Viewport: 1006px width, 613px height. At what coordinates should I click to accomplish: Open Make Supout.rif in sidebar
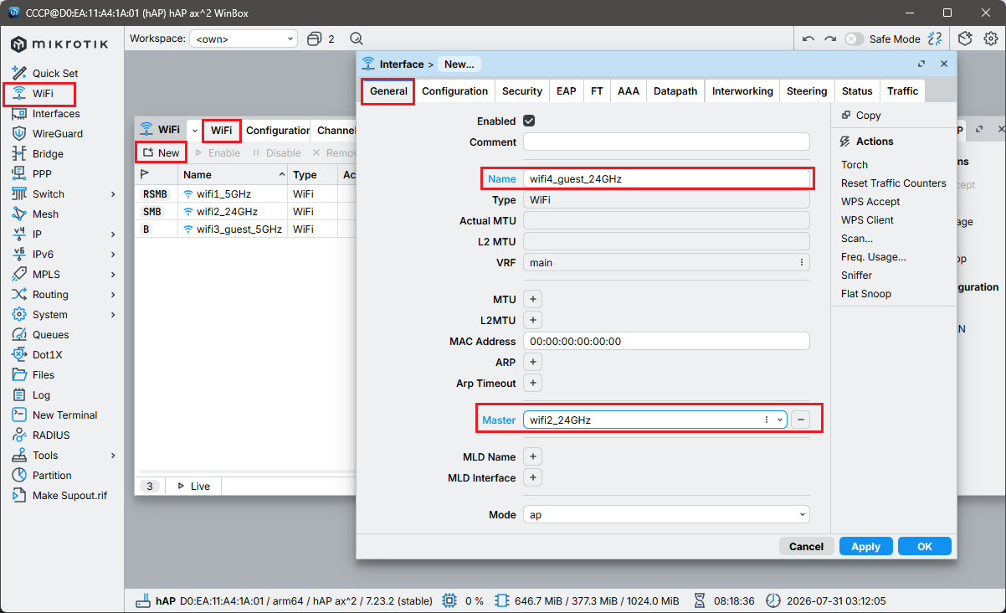pyautogui.click(x=69, y=495)
